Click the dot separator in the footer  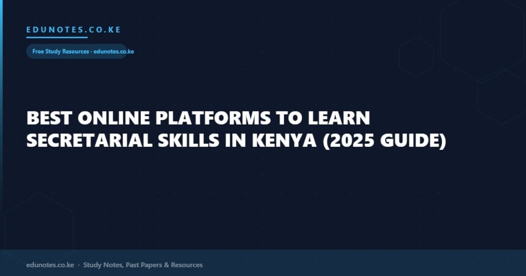pos(79,265)
